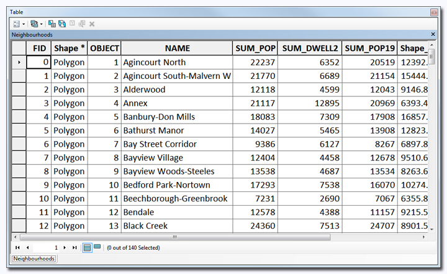
Task: Open the Table Options dropdown menu
Action: pos(17,24)
